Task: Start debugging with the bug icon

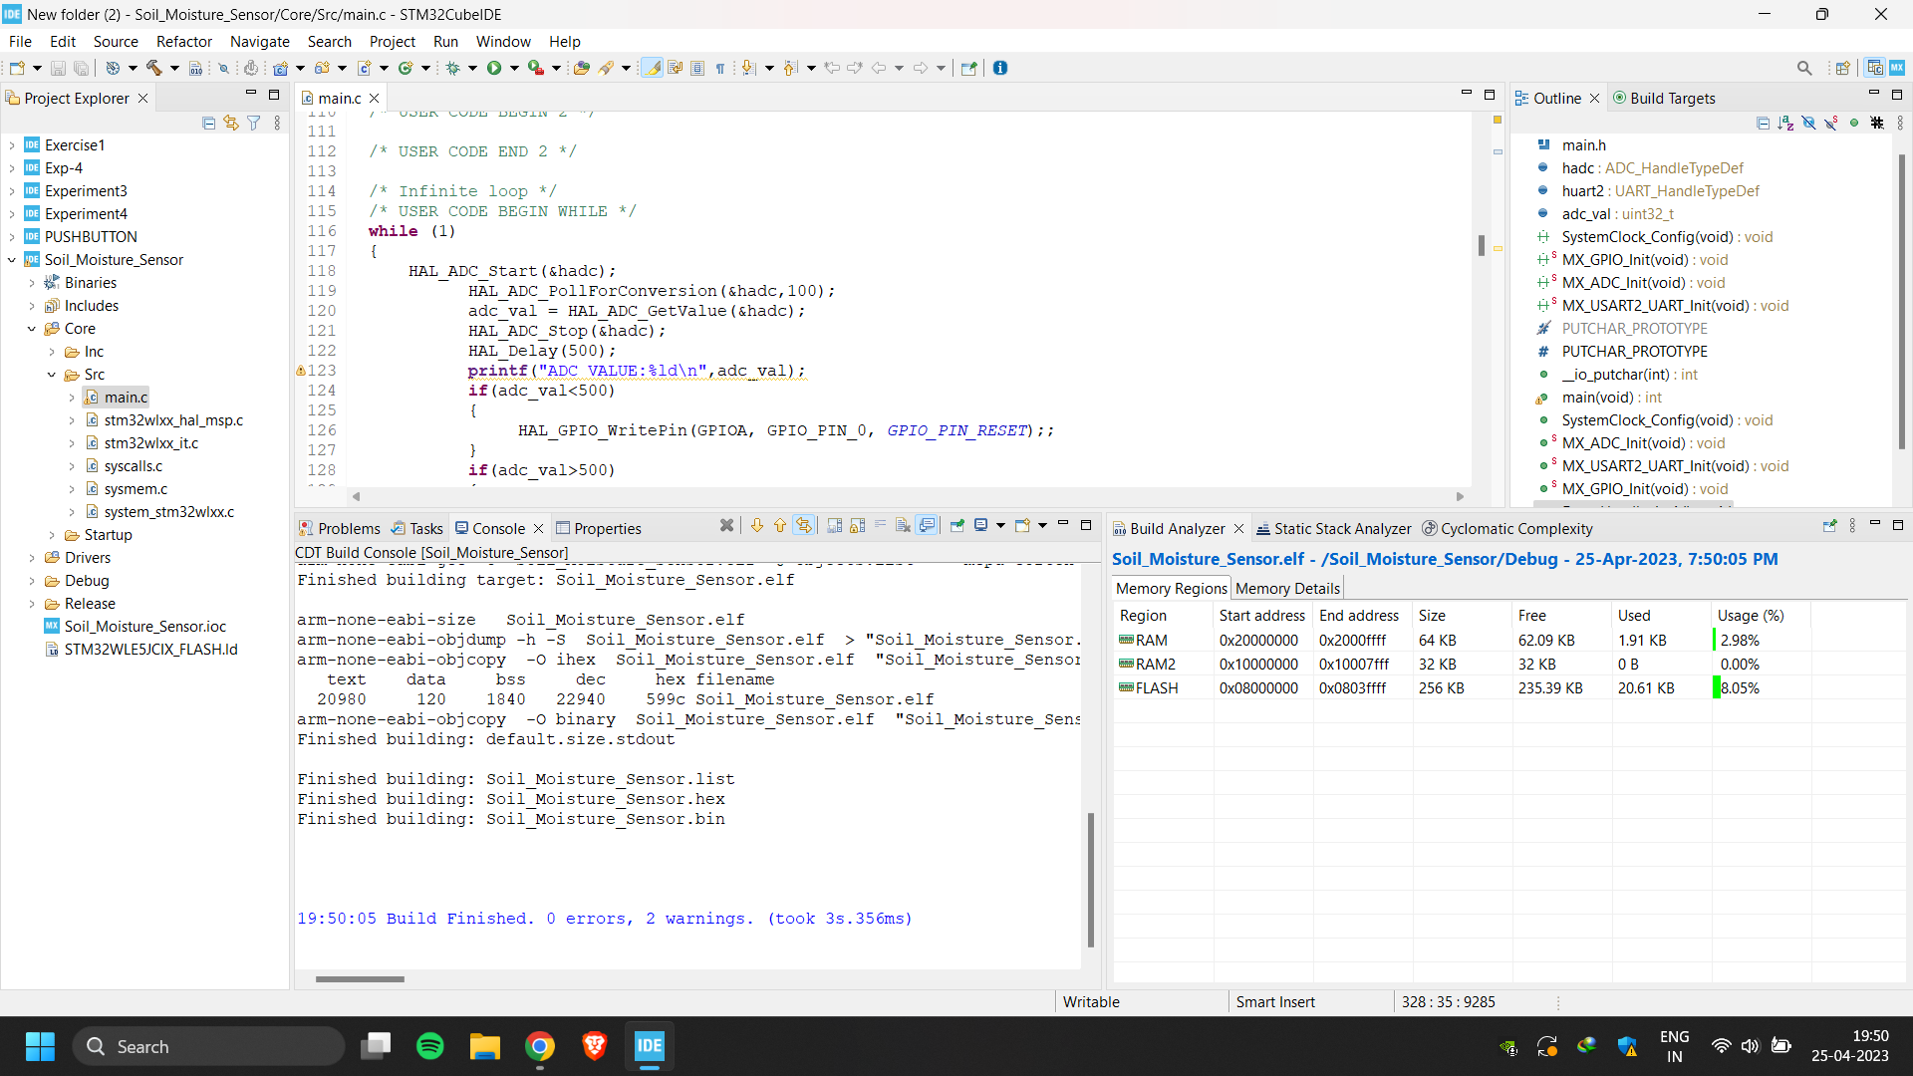Action: (x=453, y=68)
